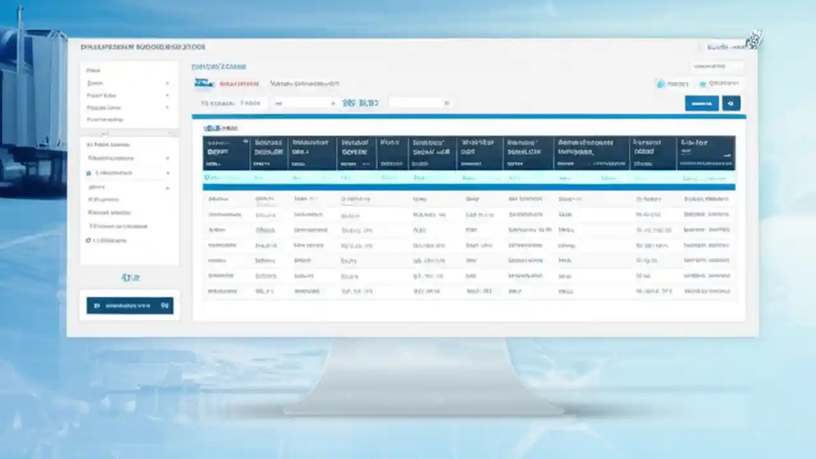Open the map pin icon in the toolbar
816x459 pixels.
click(x=660, y=84)
